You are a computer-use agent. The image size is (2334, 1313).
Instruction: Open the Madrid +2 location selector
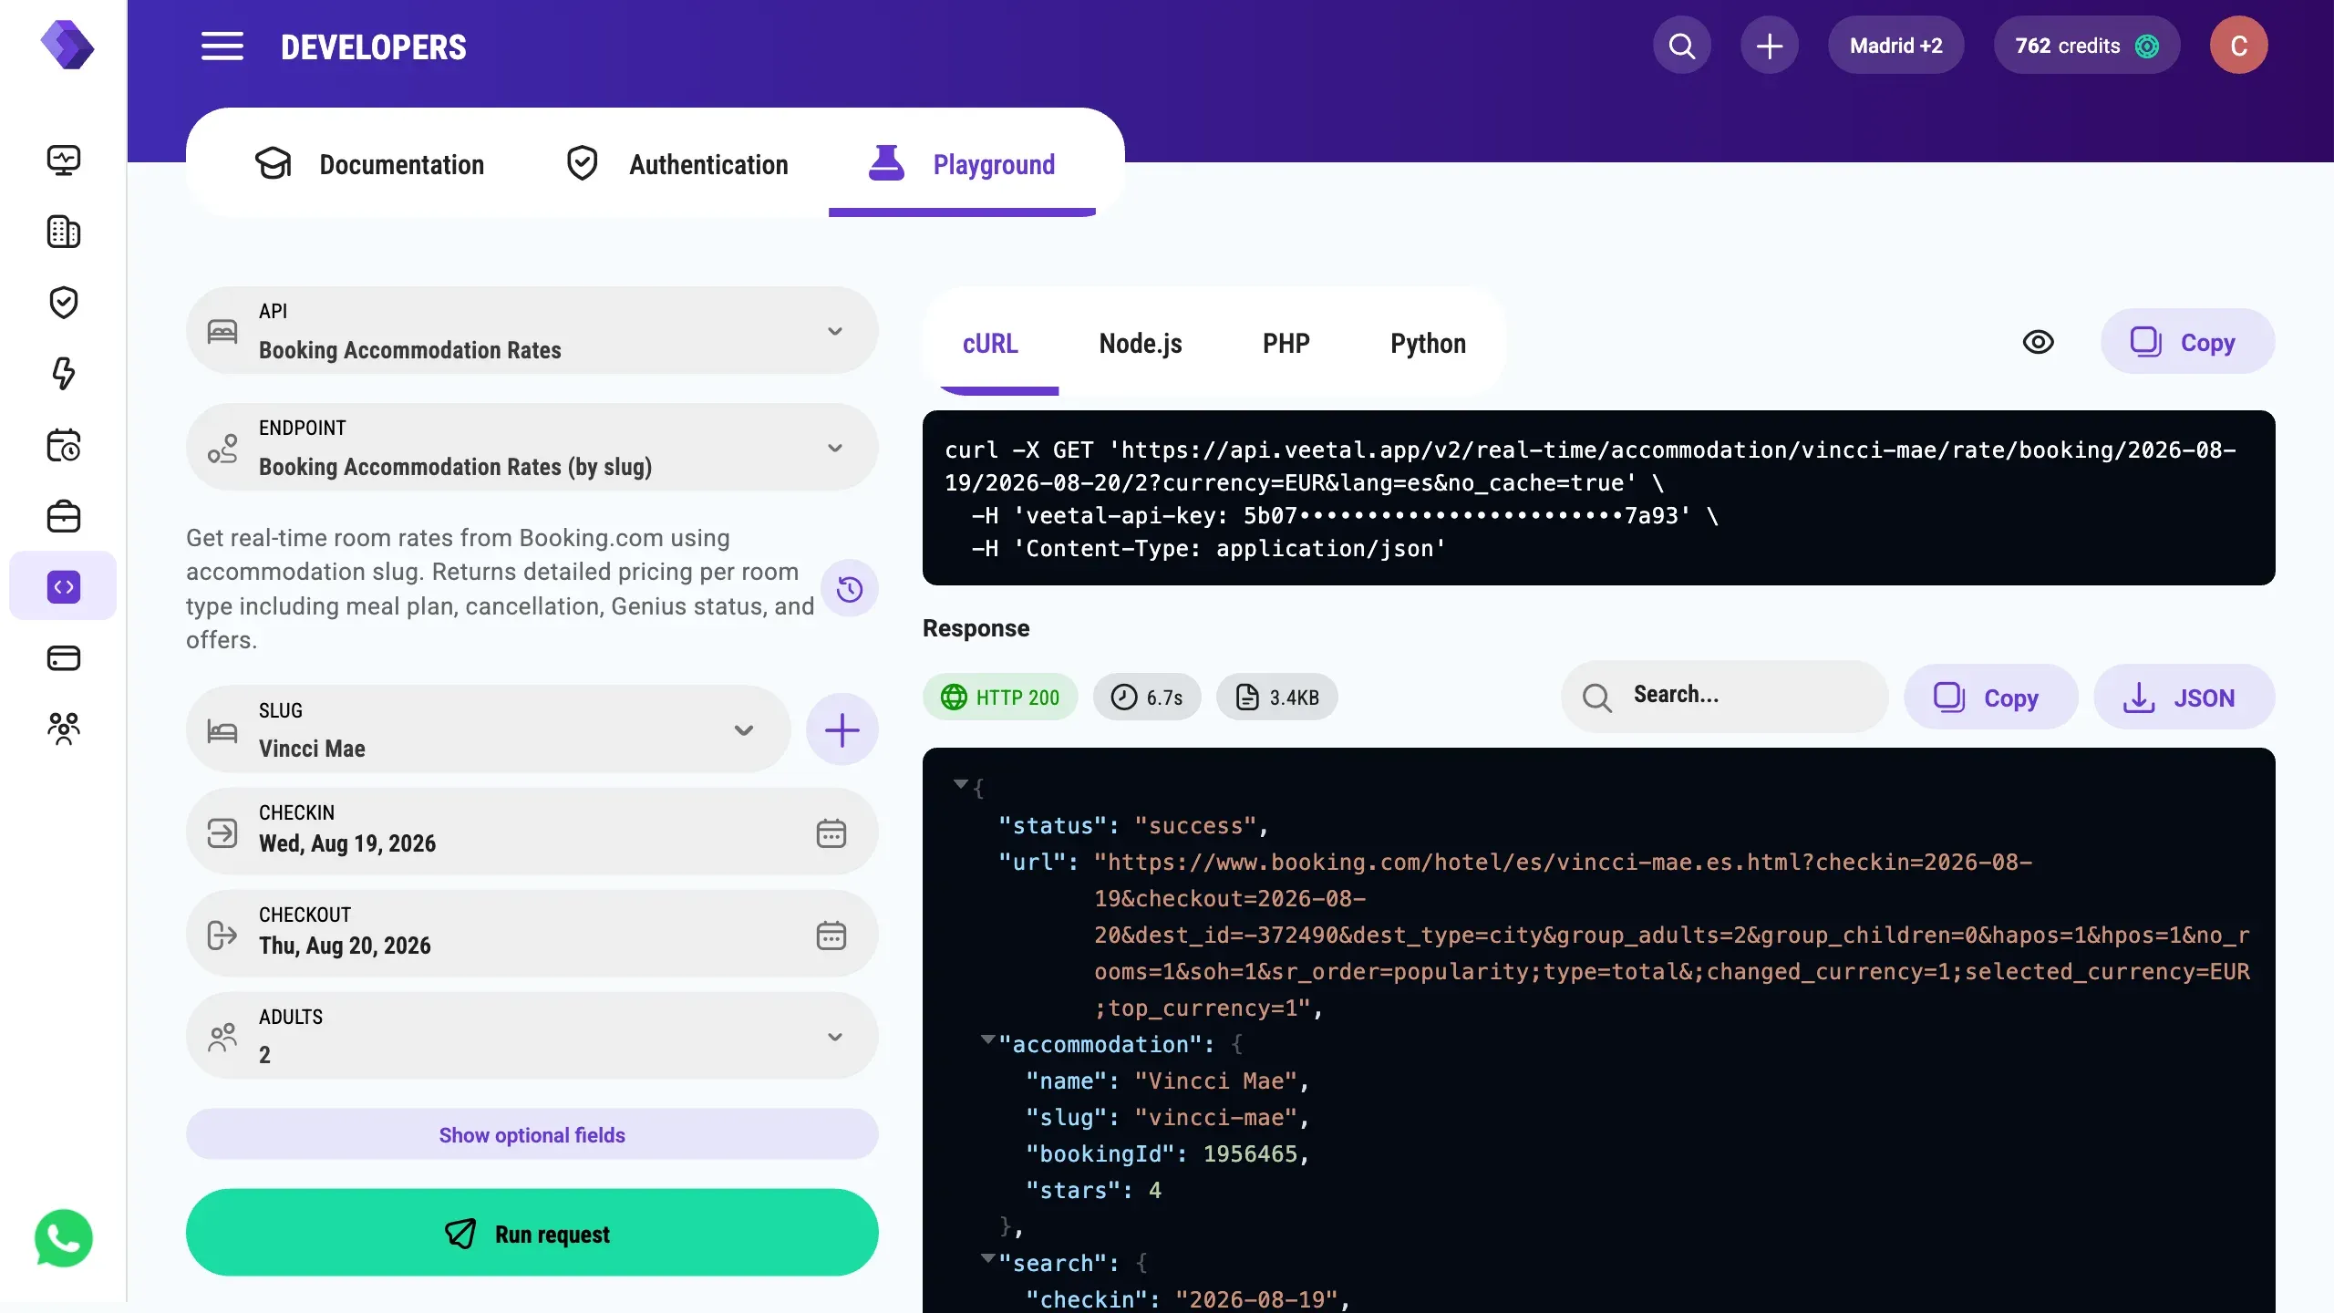(x=1895, y=46)
